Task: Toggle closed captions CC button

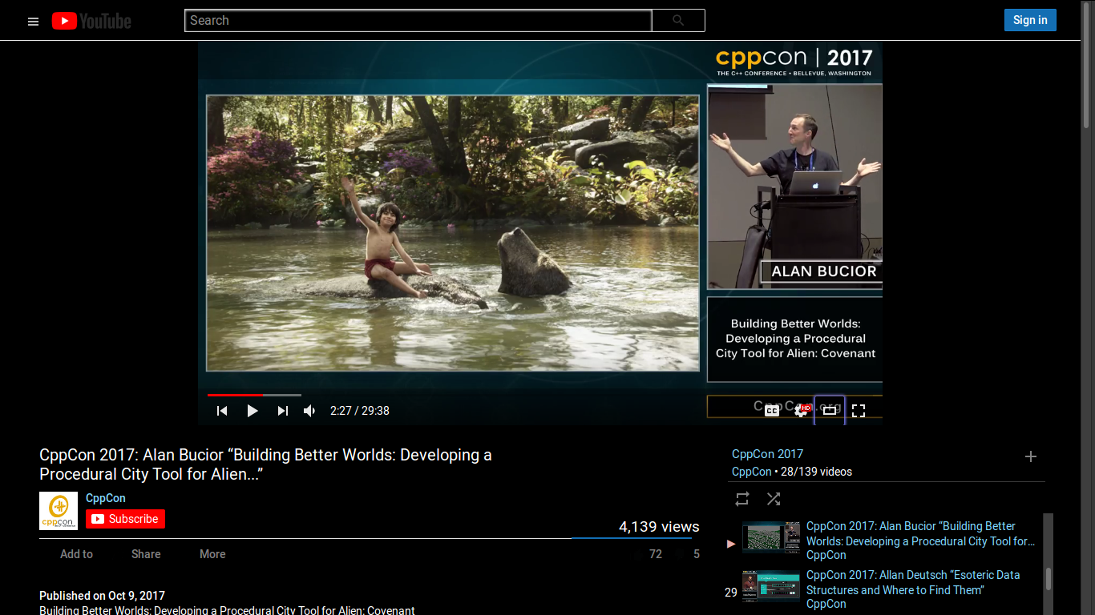Action: click(771, 411)
